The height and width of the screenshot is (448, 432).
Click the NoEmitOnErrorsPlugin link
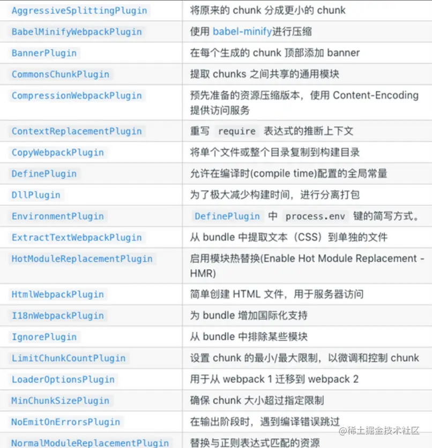point(65,422)
